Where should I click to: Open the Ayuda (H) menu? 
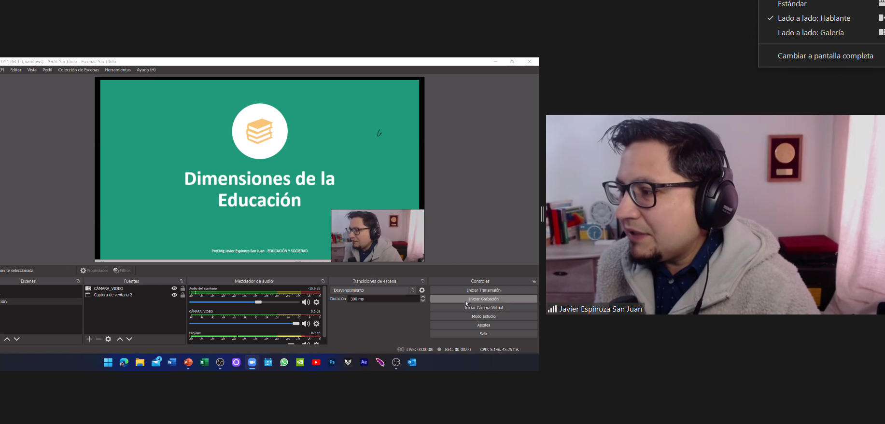click(x=146, y=70)
